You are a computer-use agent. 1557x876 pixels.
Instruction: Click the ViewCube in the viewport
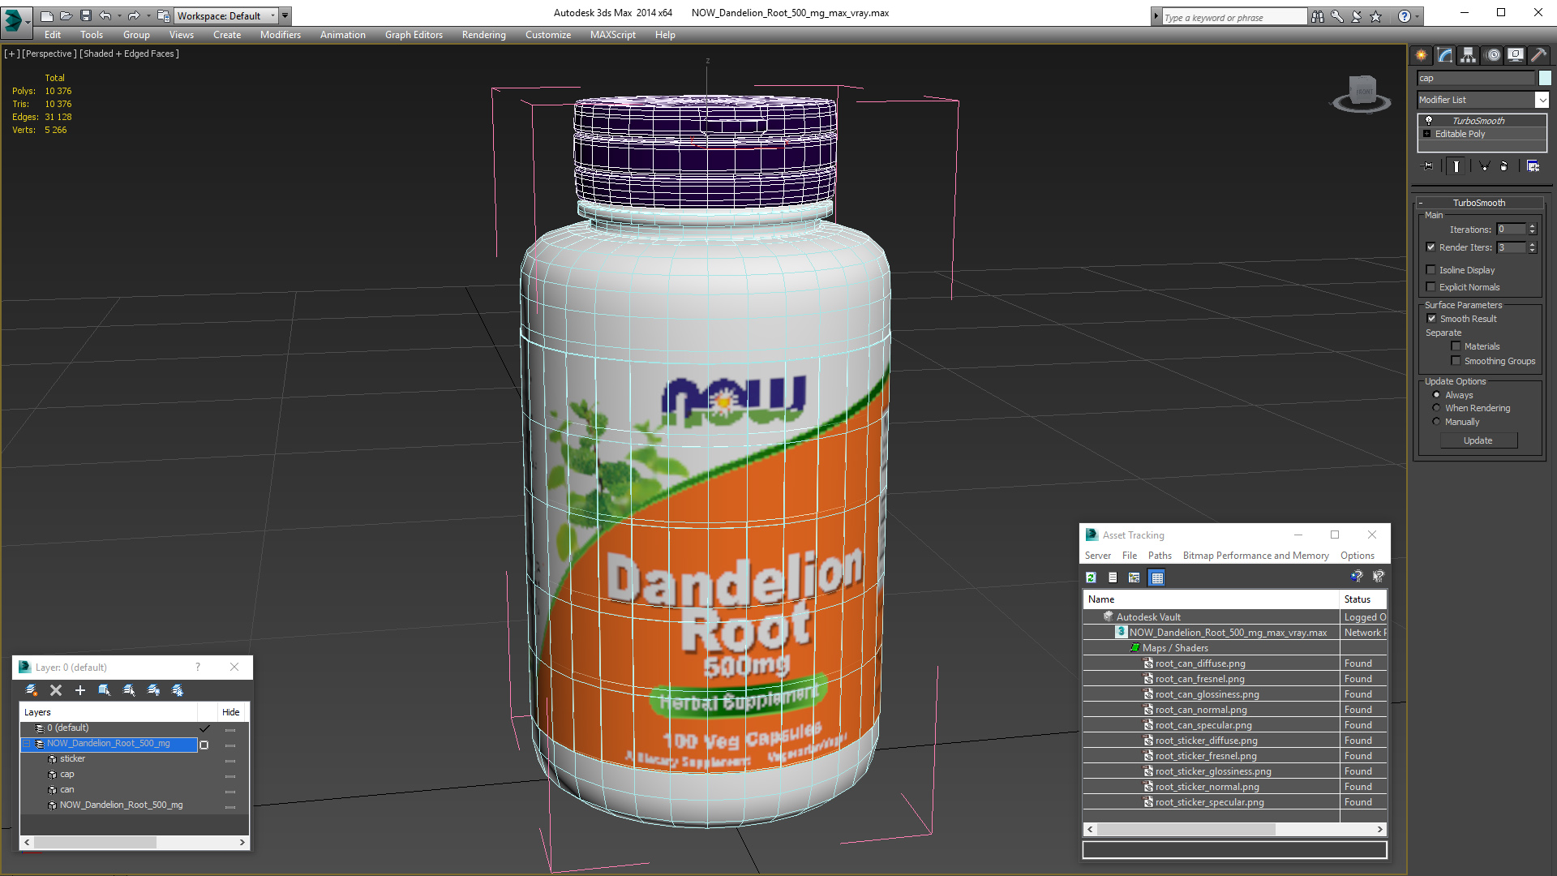[1362, 92]
